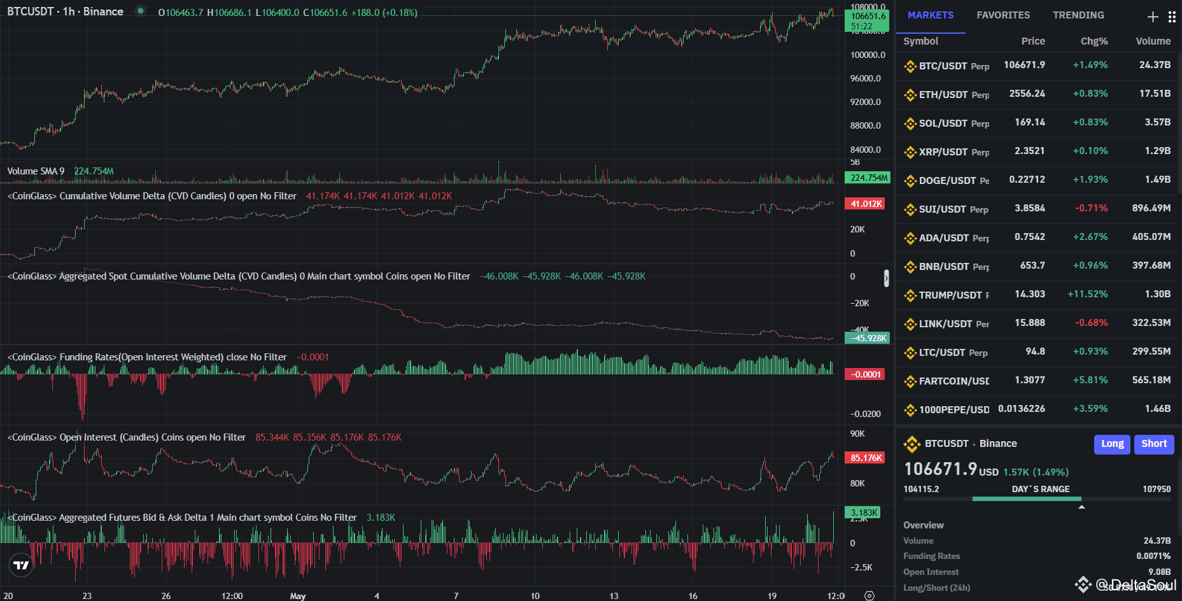
Task: Click the DeltaSoul logo icon bottom-right
Action: tap(1085, 583)
